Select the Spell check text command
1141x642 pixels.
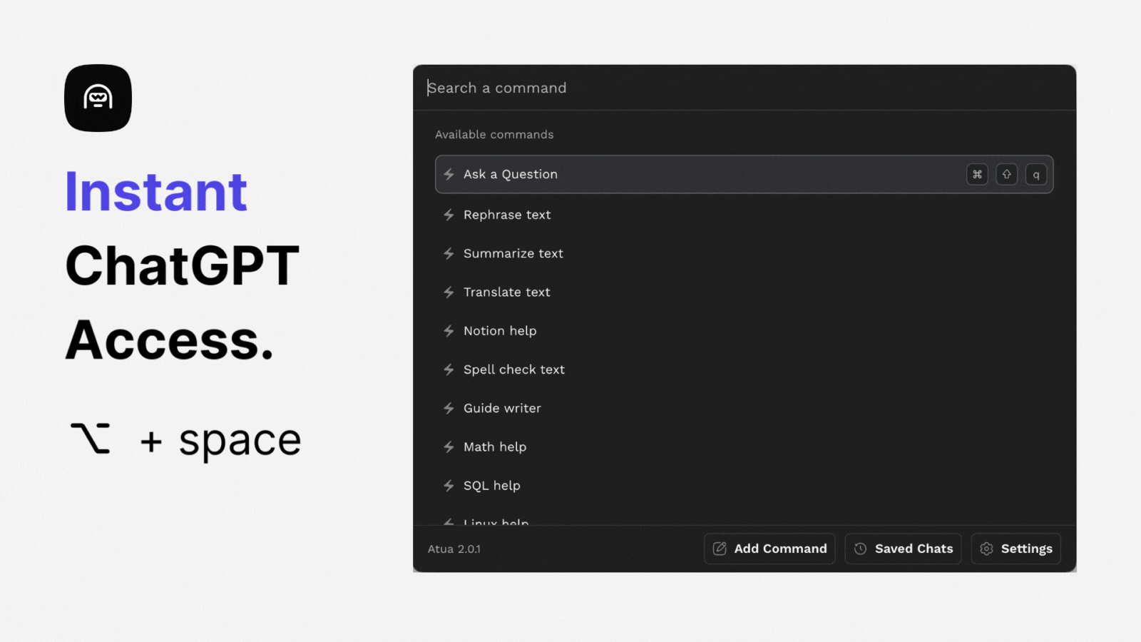pos(744,370)
